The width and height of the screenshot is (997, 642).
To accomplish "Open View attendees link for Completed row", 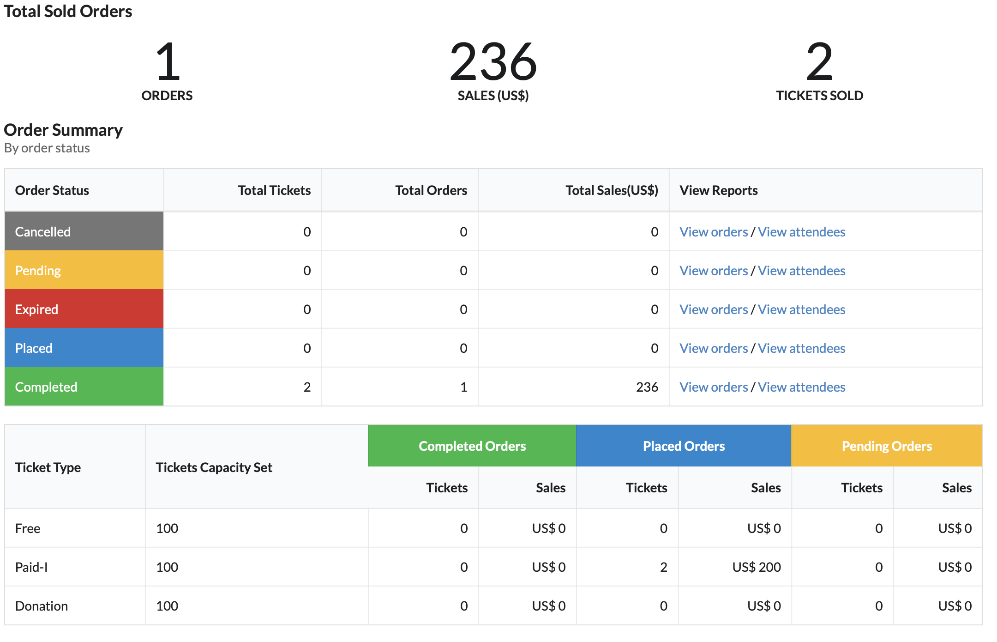I will pos(802,387).
